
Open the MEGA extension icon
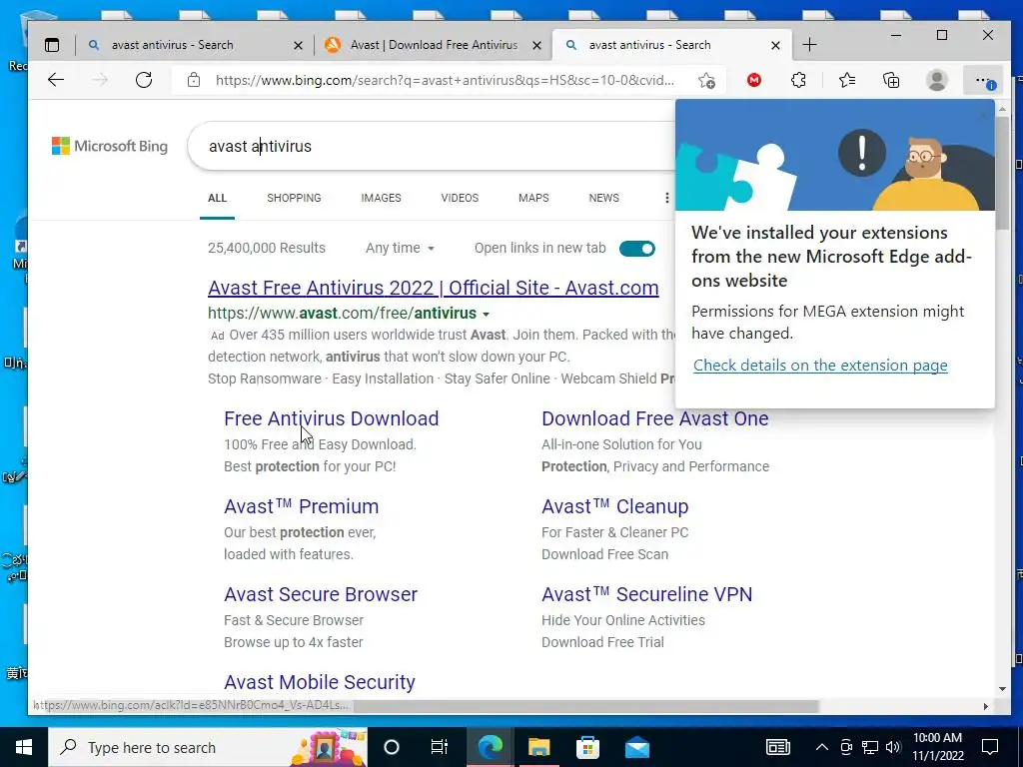754,80
